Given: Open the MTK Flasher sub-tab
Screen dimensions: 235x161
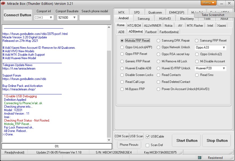Looking at the screenshot, I should tap(195, 26).
